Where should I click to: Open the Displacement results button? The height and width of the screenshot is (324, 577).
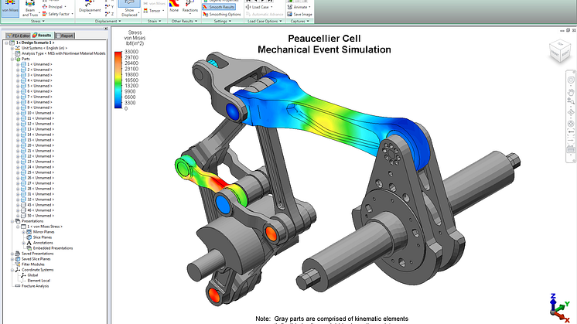click(x=90, y=8)
